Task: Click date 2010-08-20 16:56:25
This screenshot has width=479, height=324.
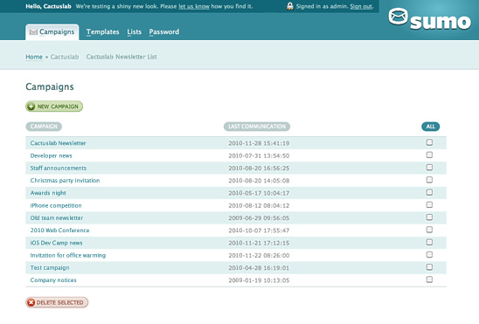Action: coord(259,169)
